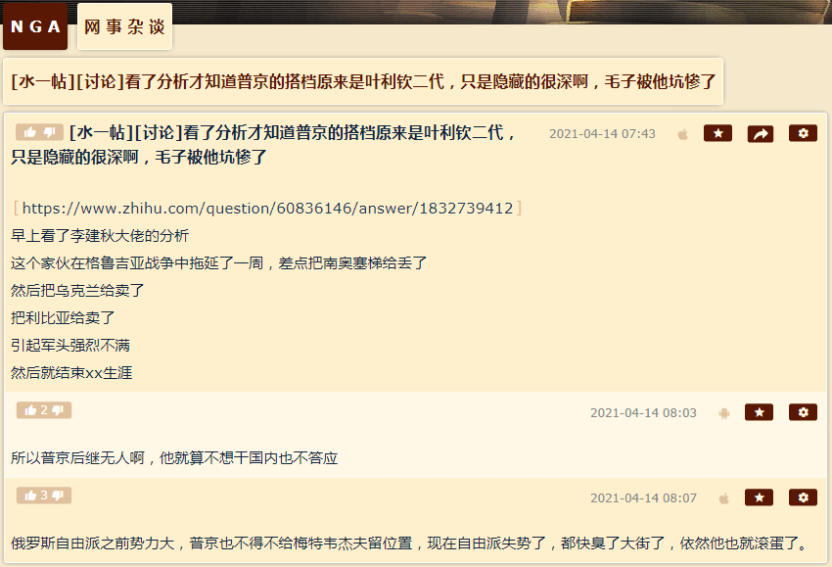The width and height of the screenshot is (832, 567).
Task: Star the reply posted at 08:03
Action: coord(759,412)
